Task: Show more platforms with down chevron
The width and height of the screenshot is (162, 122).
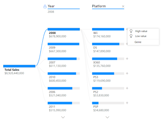Action: coord(107,117)
